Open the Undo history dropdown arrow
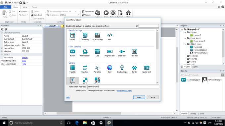 point(28,11)
